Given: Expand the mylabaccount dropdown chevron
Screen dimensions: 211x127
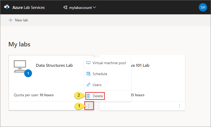Looking at the screenshot, I should 94,7.
